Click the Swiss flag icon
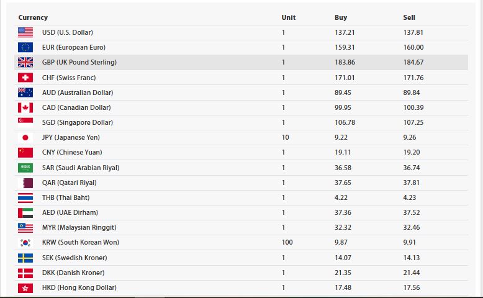This screenshot has height=298, width=483. click(25, 78)
